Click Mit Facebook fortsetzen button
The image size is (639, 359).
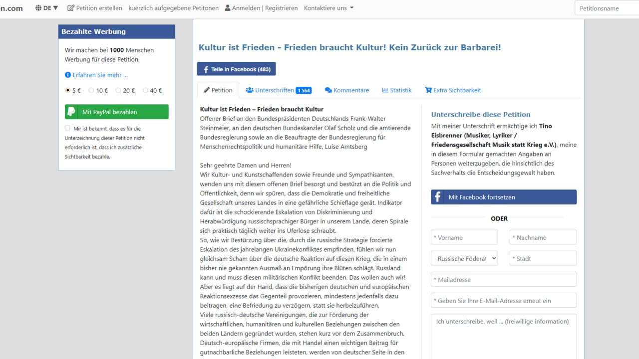coord(503,197)
